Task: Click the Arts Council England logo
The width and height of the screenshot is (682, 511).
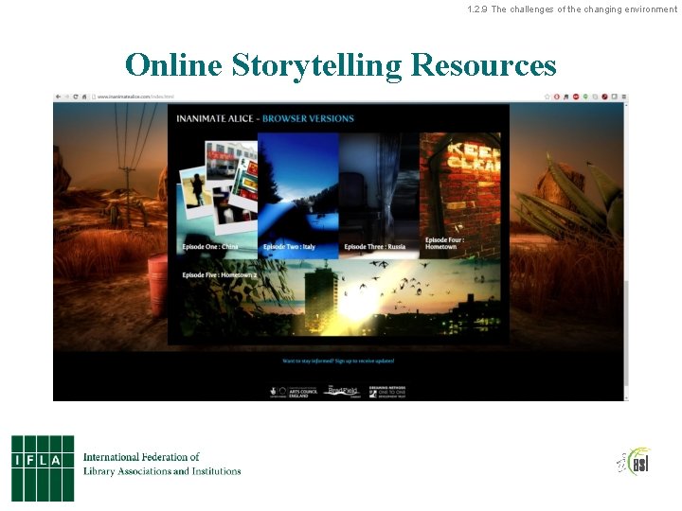Action: click(x=294, y=392)
